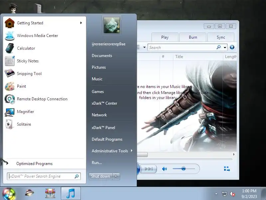Sort by the Title column header

tap(179, 57)
